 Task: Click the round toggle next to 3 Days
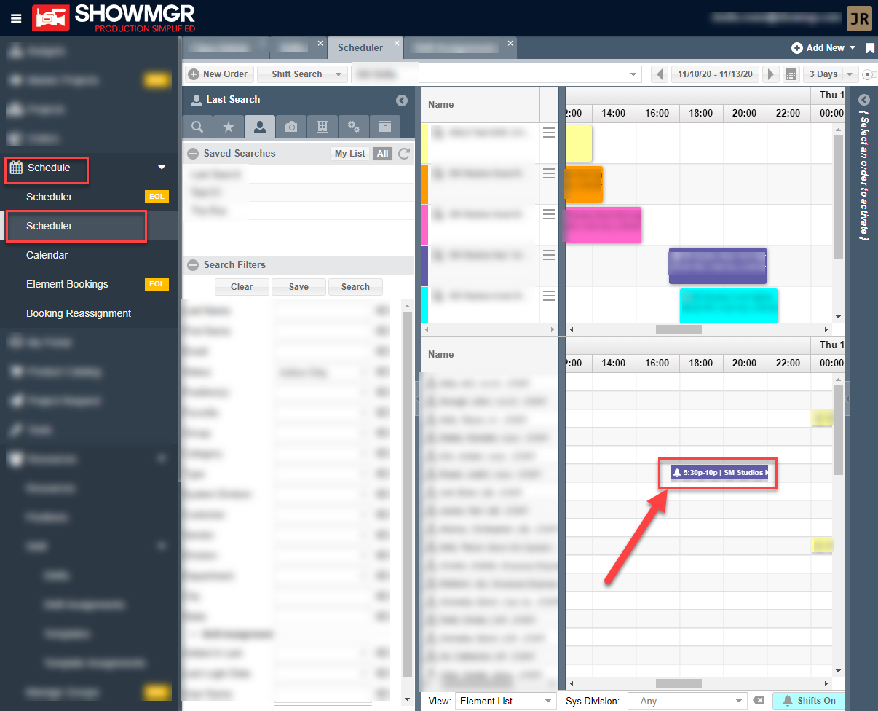pos(868,74)
